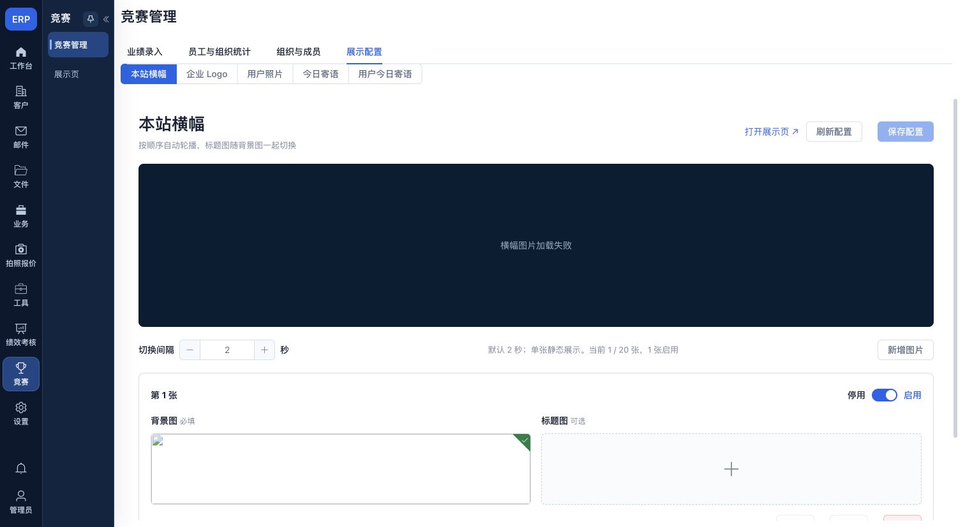Collapse the 竞赛 submenu panel
Viewport: 965px width, 527px height.
(106, 19)
